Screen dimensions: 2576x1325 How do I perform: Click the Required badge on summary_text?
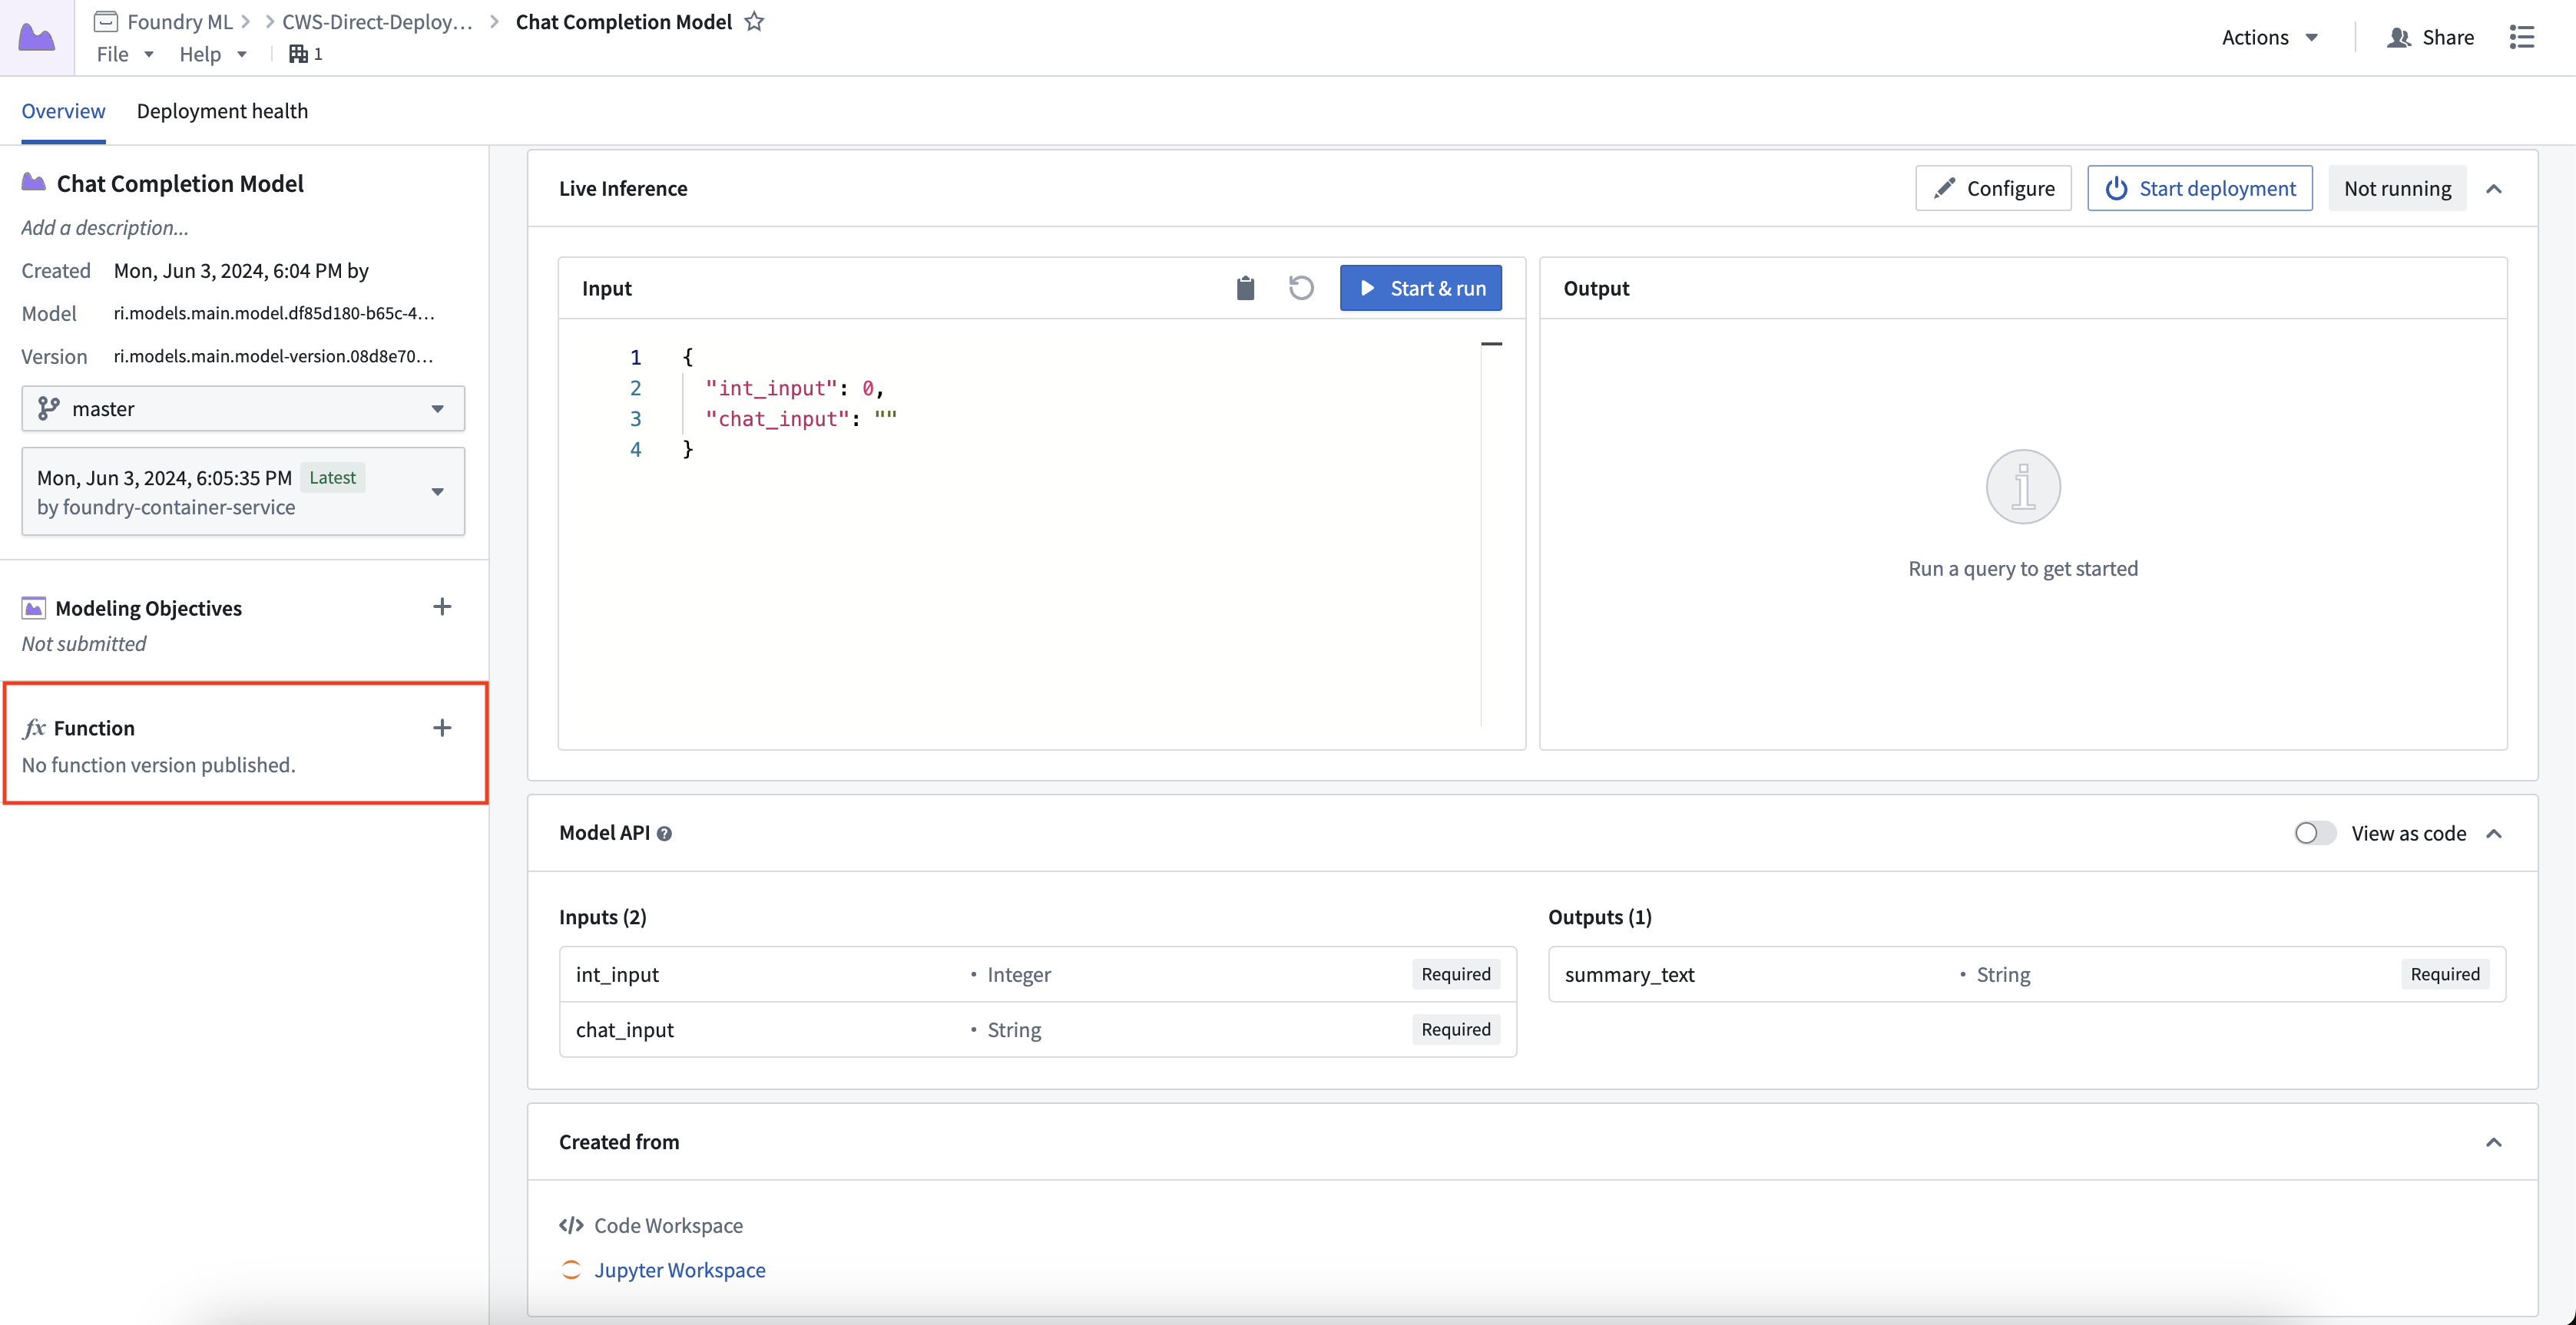coord(2445,973)
